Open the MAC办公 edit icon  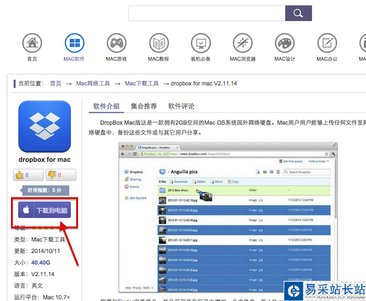tap(327, 43)
